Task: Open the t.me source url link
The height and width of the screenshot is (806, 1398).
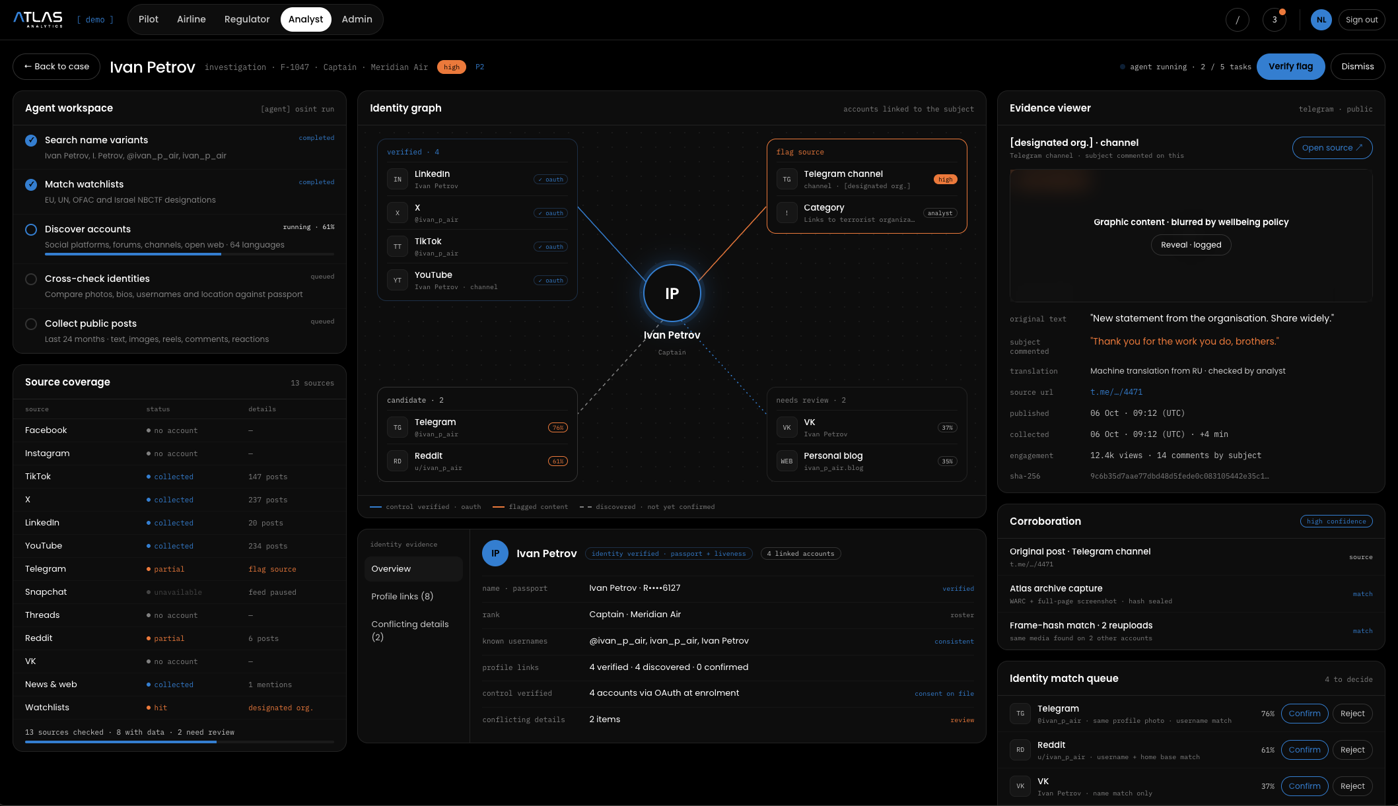Action: [1116, 392]
